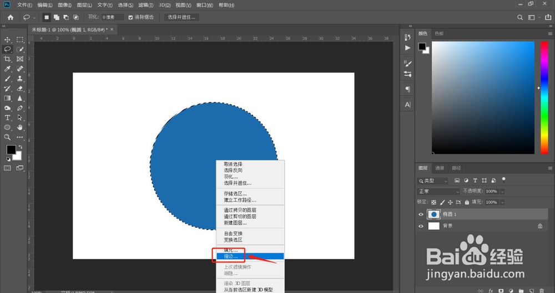Screen dimensions: 555x293
Task: Choose 选择反向 in the context menu
Action: (250, 171)
